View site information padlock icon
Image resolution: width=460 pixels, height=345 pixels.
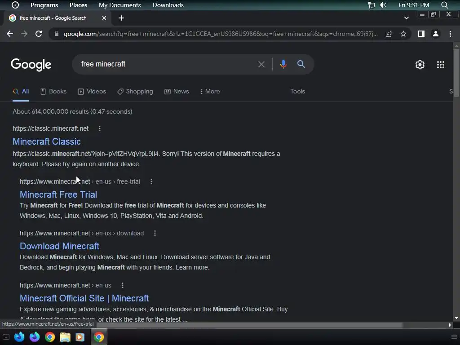click(56, 34)
